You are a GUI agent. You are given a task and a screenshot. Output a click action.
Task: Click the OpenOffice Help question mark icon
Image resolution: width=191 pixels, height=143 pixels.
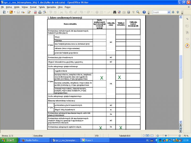click(144, 12)
